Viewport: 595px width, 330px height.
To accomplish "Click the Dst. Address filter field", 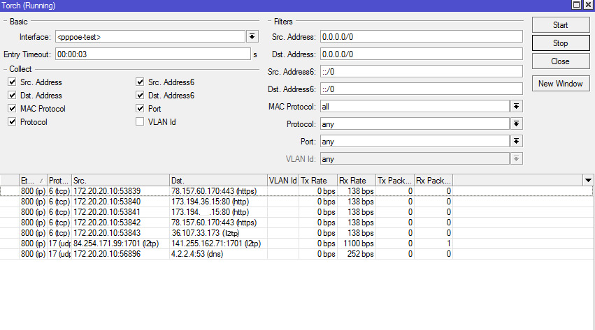I will point(421,54).
